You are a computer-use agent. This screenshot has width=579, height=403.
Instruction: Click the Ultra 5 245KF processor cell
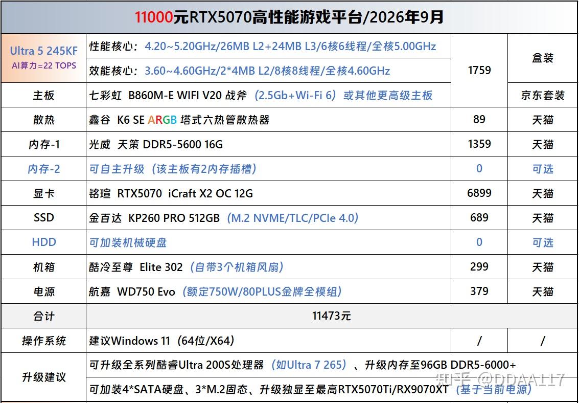(x=43, y=58)
